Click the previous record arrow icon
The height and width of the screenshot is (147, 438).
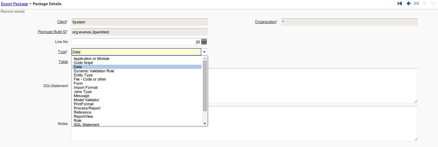coord(408,3)
